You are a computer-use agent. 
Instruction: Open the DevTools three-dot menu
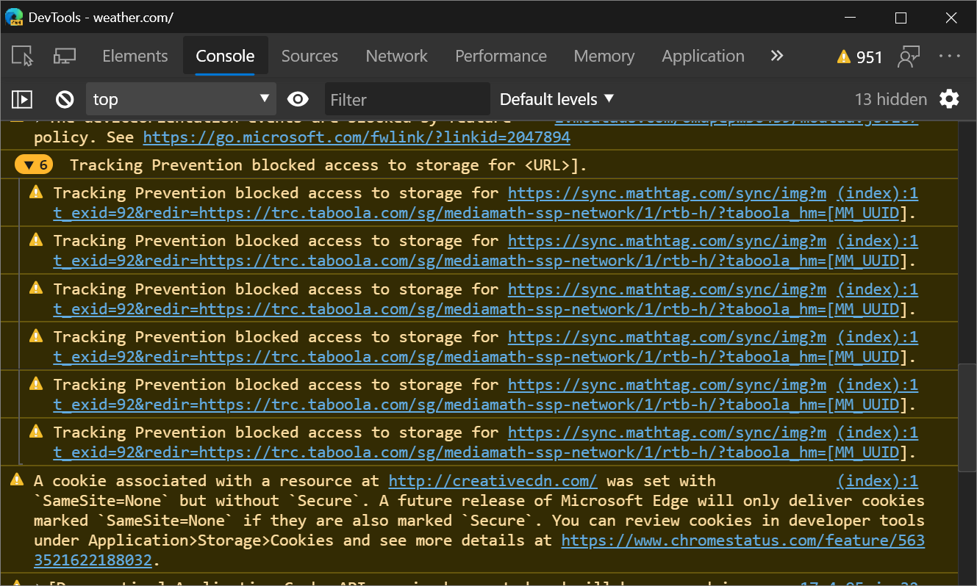[950, 56]
